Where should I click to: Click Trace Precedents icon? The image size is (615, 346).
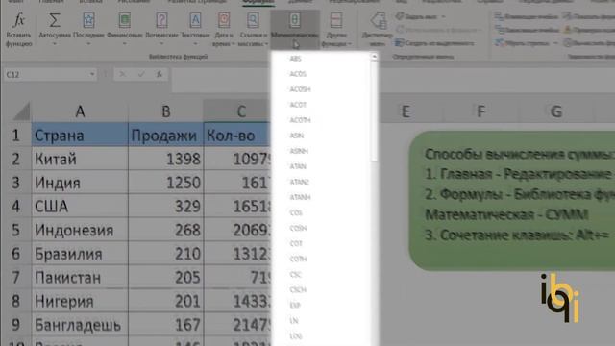point(499,16)
